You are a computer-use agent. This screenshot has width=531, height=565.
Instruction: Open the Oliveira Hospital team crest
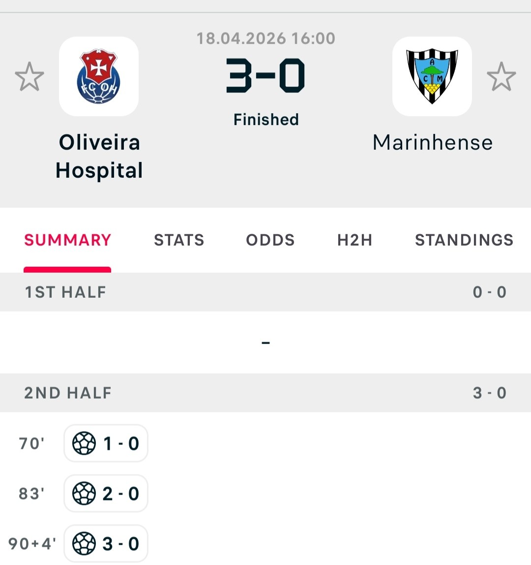[x=99, y=76]
